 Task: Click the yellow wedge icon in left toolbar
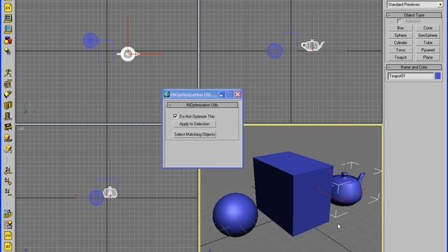point(8,94)
